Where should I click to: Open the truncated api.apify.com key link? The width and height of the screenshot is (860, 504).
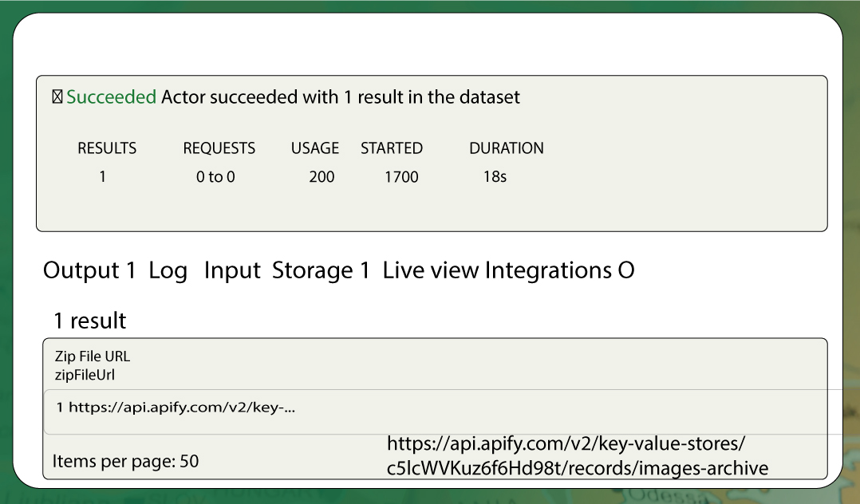pyautogui.click(x=182, y=408)
